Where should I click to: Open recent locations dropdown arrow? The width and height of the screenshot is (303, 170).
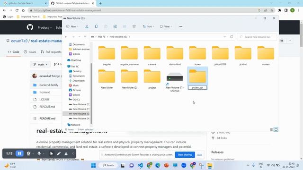(x=79, y=37)
